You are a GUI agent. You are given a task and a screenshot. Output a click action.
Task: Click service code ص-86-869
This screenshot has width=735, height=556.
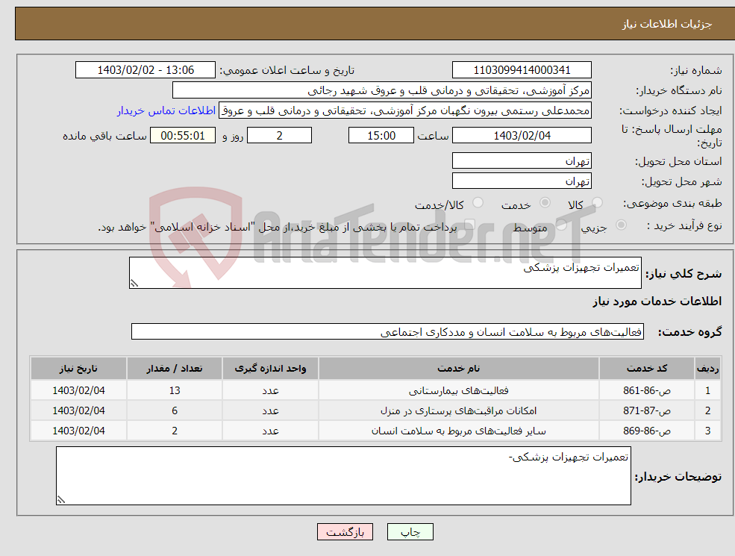click(647, 431)
